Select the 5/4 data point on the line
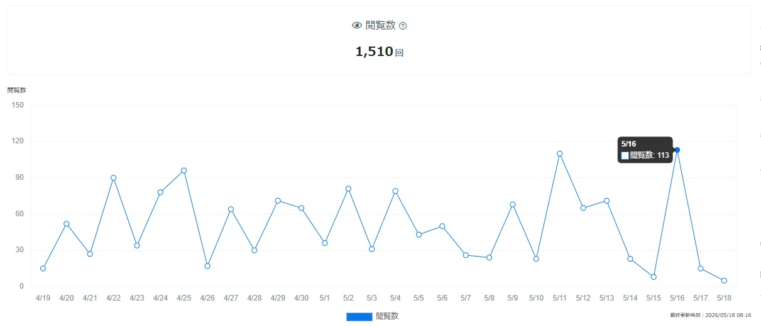This screenshot has height=327, width=761. [x=395, y=191]
